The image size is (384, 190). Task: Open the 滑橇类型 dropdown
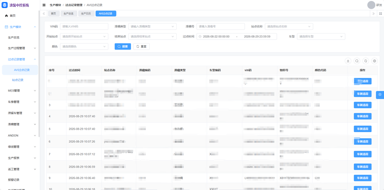(152, 26)
